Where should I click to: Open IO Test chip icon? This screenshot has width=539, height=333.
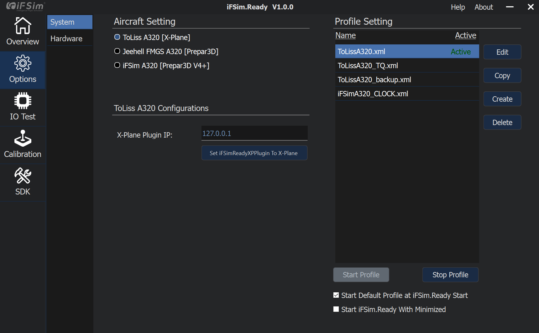pyautogui.click(x=23, y=101)
